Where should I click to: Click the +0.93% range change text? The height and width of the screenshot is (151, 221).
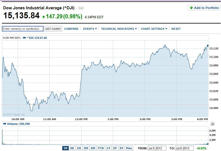[201, 148]
